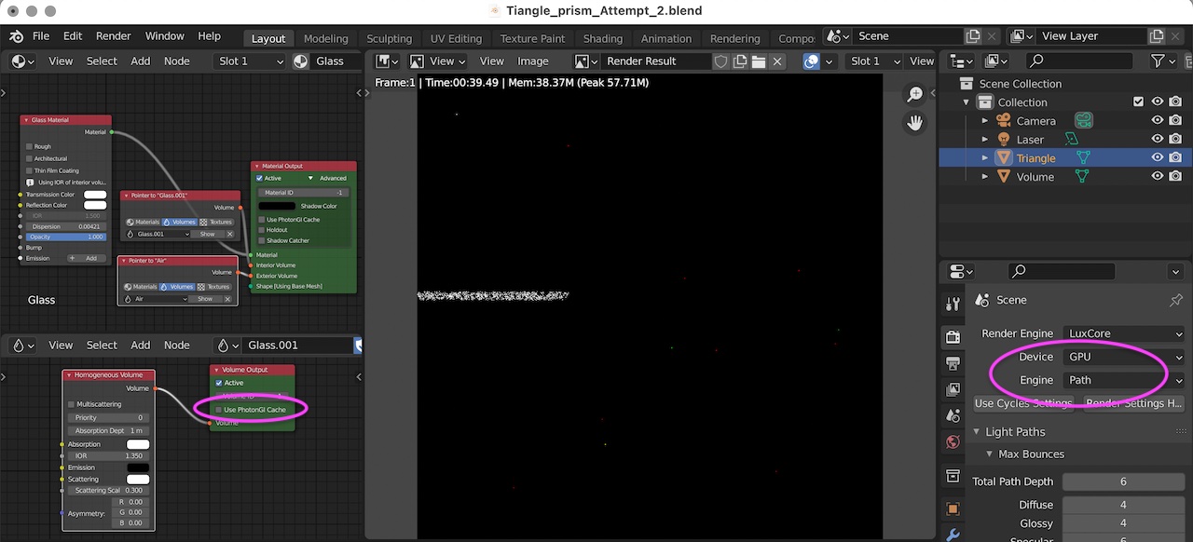Enable the Multiscattering checkbox
This screenshot has width=1193, height=542.
coord(71,404)
